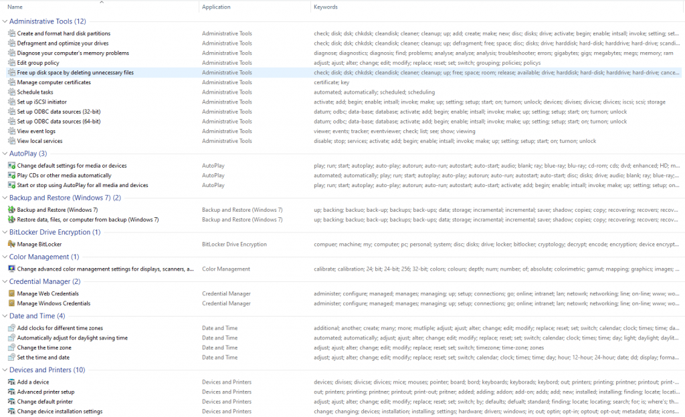The height and width of the screenshot is (417, 685).
Task: Open Defragment and optimize your drives
Action: coord(63,43)
